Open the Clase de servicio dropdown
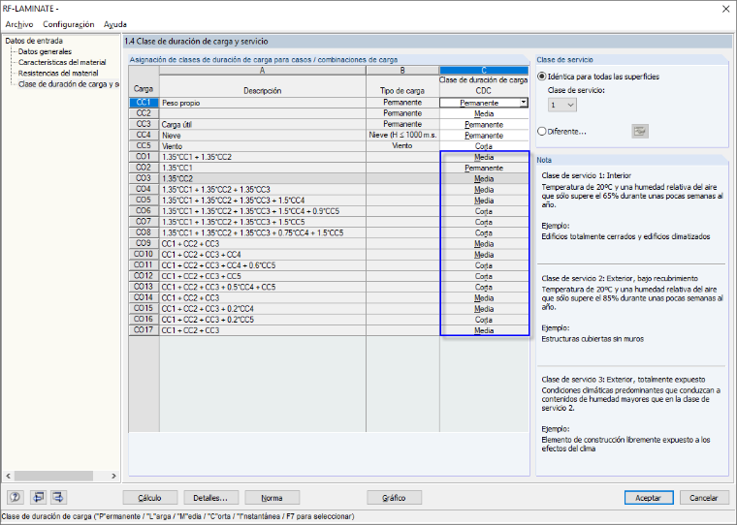Viewport: 737px width, 525px height. pyautogui.click(x=562, y=105)
